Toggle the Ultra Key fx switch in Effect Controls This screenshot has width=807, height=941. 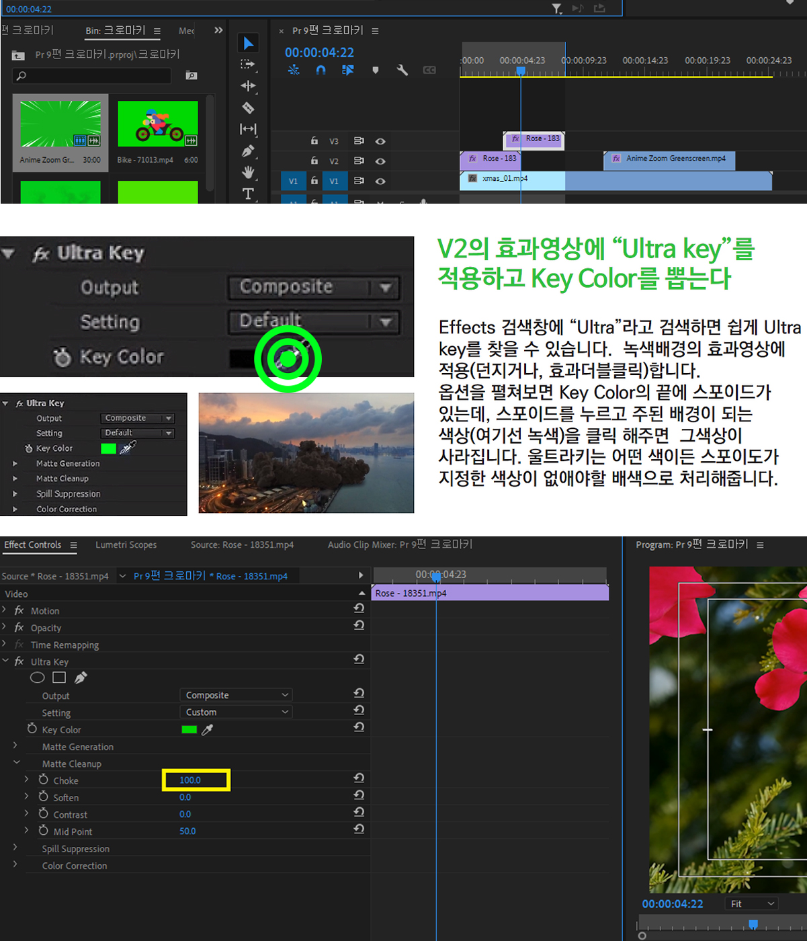19,661
